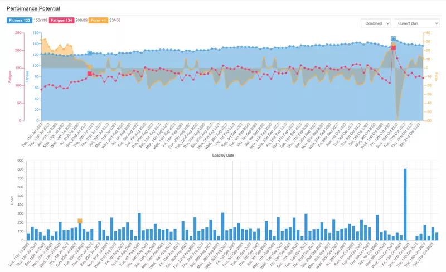Viewport: 446px width, 272px height.
Task: Click the Form axis title
Action: (x=437, y=77)
